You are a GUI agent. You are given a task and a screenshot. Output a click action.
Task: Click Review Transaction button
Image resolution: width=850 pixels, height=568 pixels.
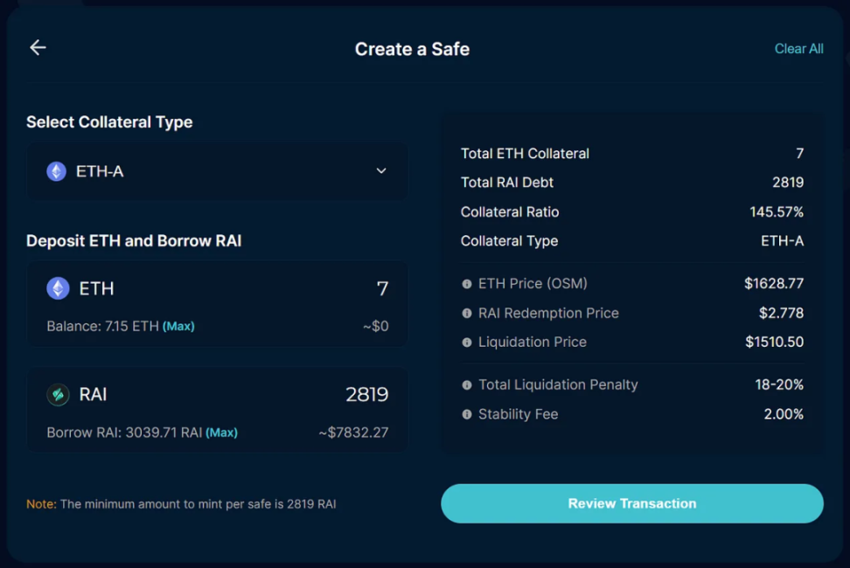tap(632, 503)
